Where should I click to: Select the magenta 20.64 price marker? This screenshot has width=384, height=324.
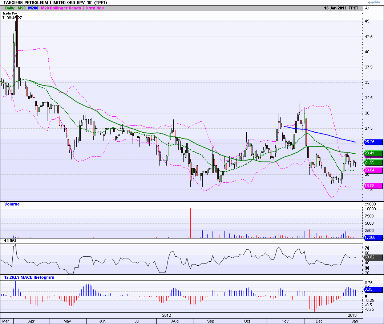[373, 170]
